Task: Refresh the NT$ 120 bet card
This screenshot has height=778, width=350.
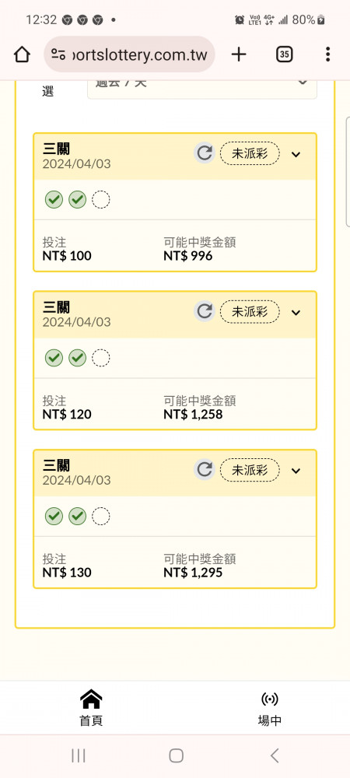Action: (x=205, y=312)
